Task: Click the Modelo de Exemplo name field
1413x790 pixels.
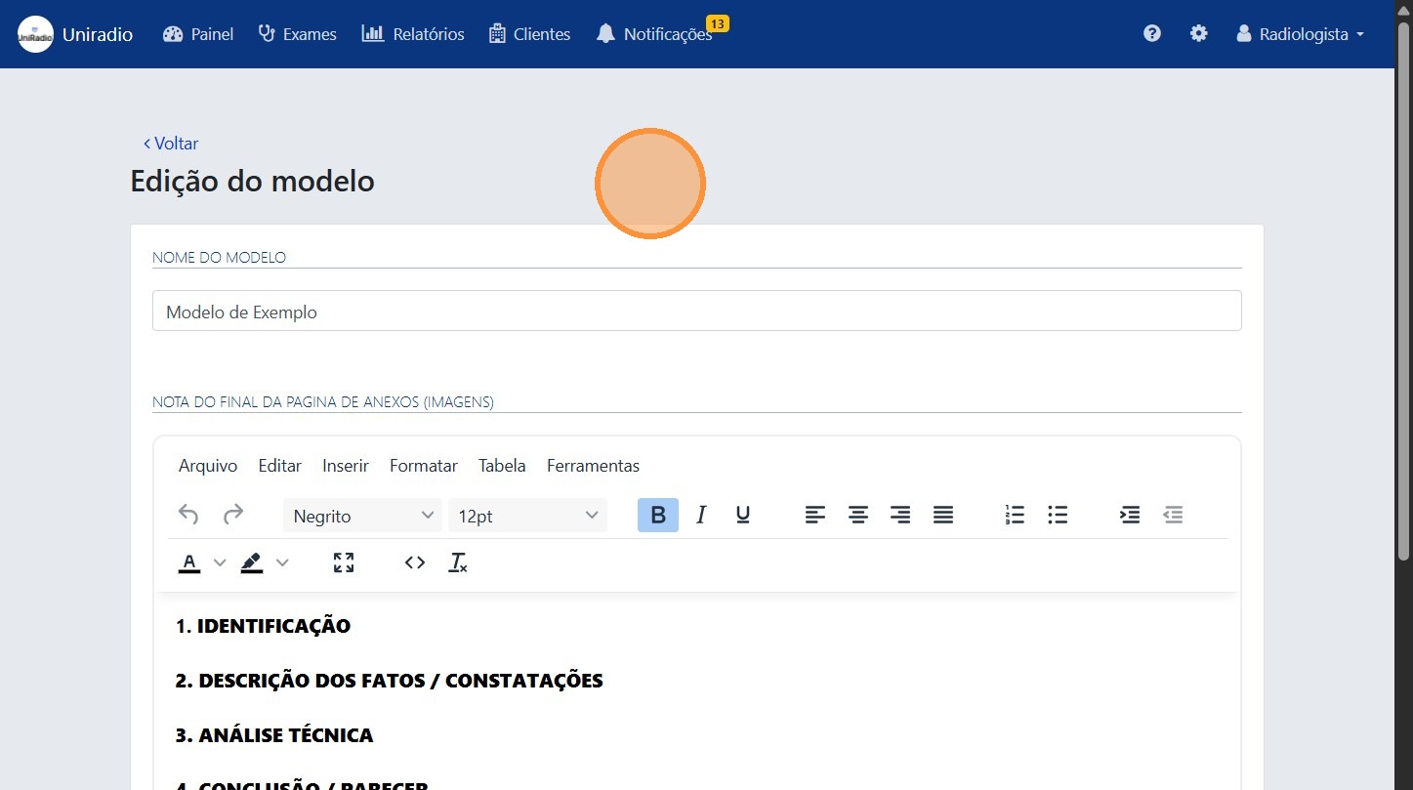Action: [x=696, y=311]
